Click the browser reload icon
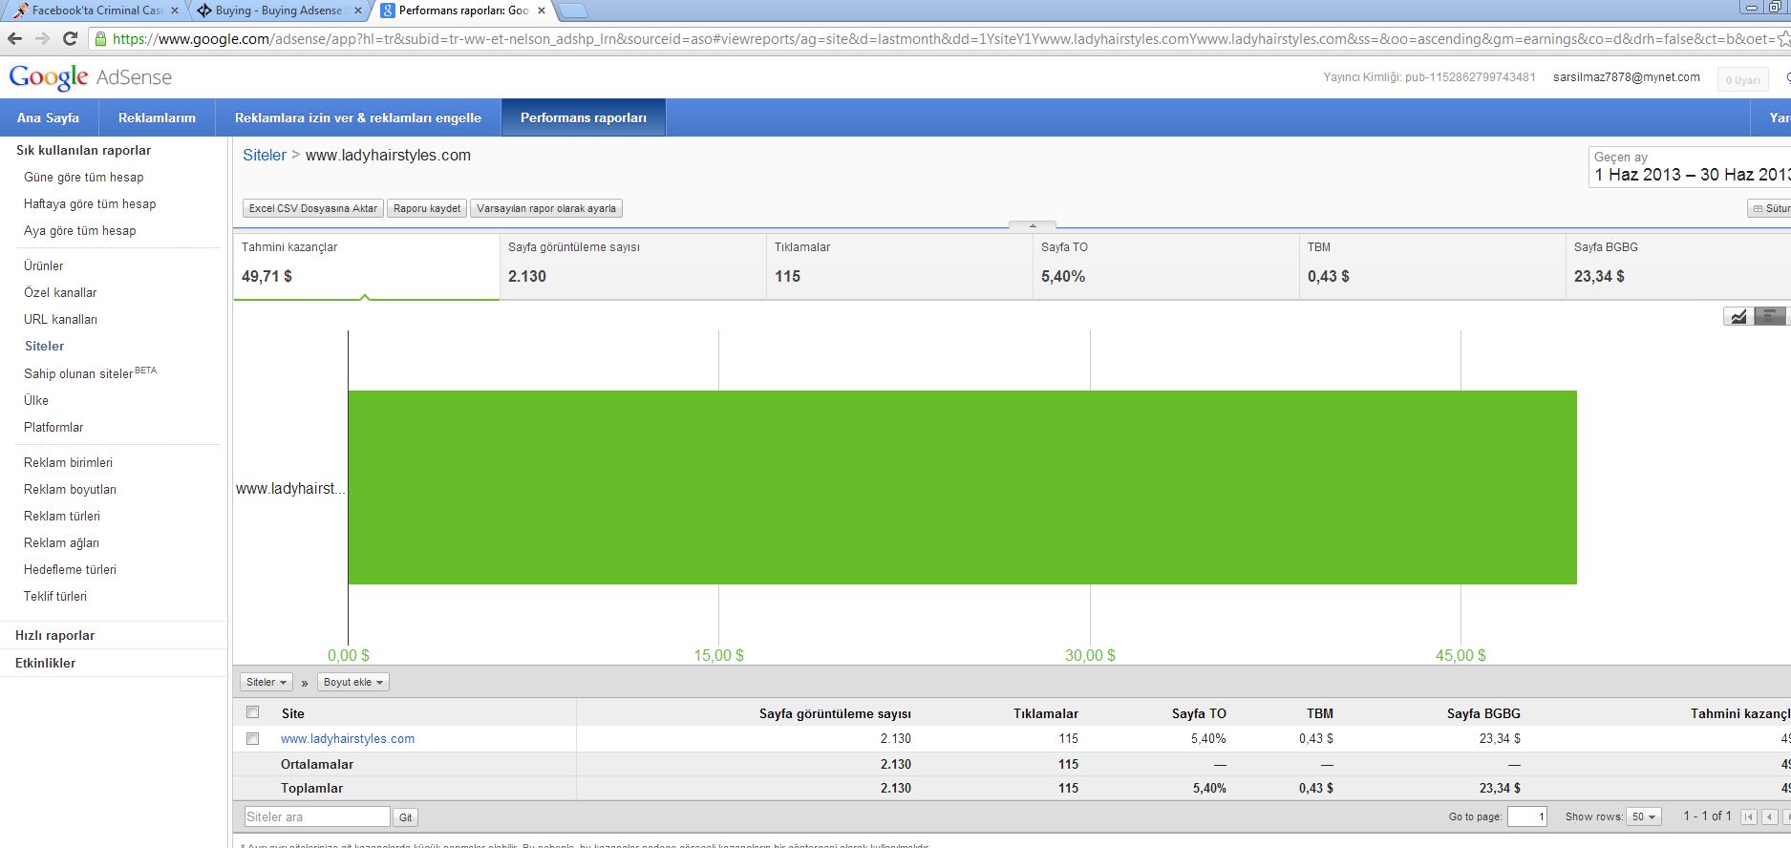 pyautogui.click(x=70, y=38)
